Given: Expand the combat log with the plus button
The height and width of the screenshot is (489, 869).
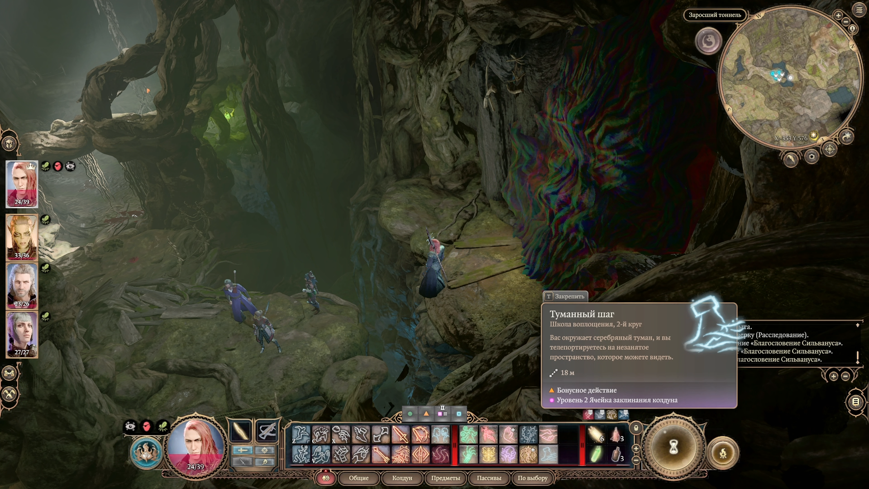Looking at the screenshot, I should [x=834, y=376].
